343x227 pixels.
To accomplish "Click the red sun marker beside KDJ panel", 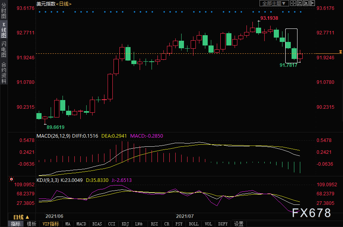I will pos(11,179).
